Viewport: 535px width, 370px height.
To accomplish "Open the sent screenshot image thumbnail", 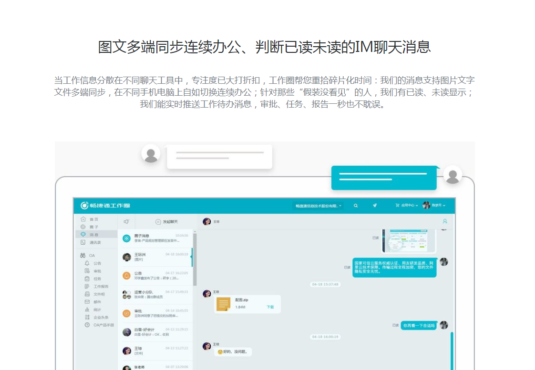I will 409,240.
